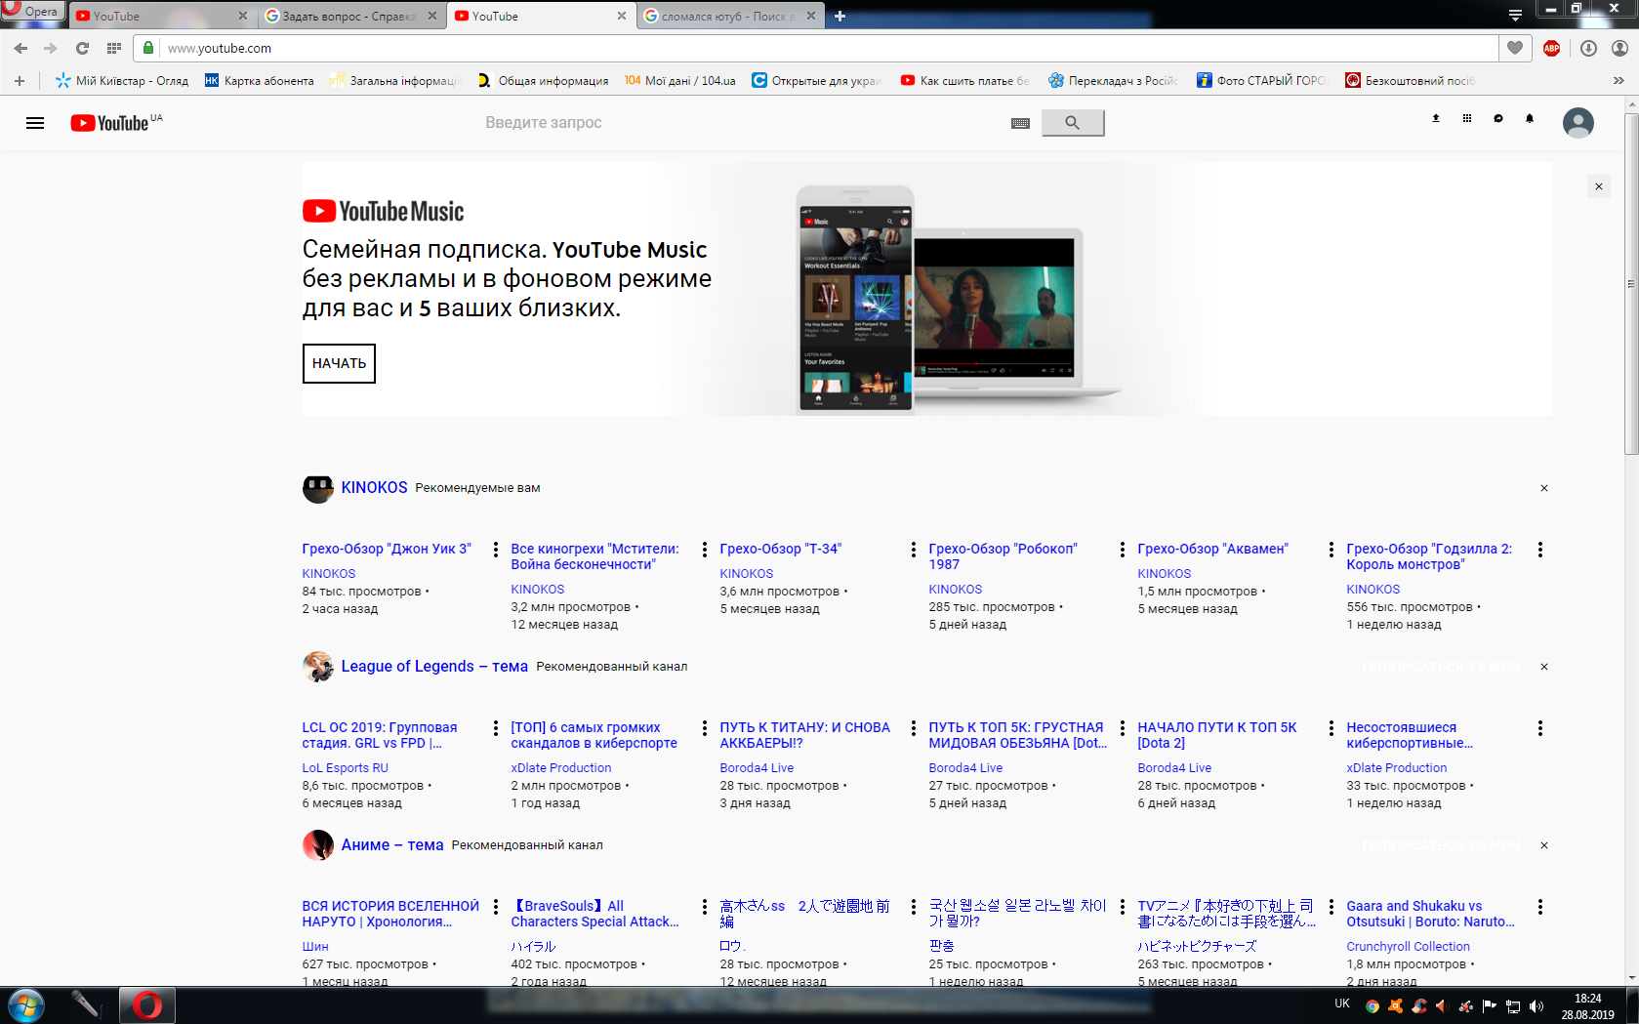The height and width of the screenshot is (1024, 1639).
Task: Open the KINOKOS channel link
Action: tap(374, 487)
